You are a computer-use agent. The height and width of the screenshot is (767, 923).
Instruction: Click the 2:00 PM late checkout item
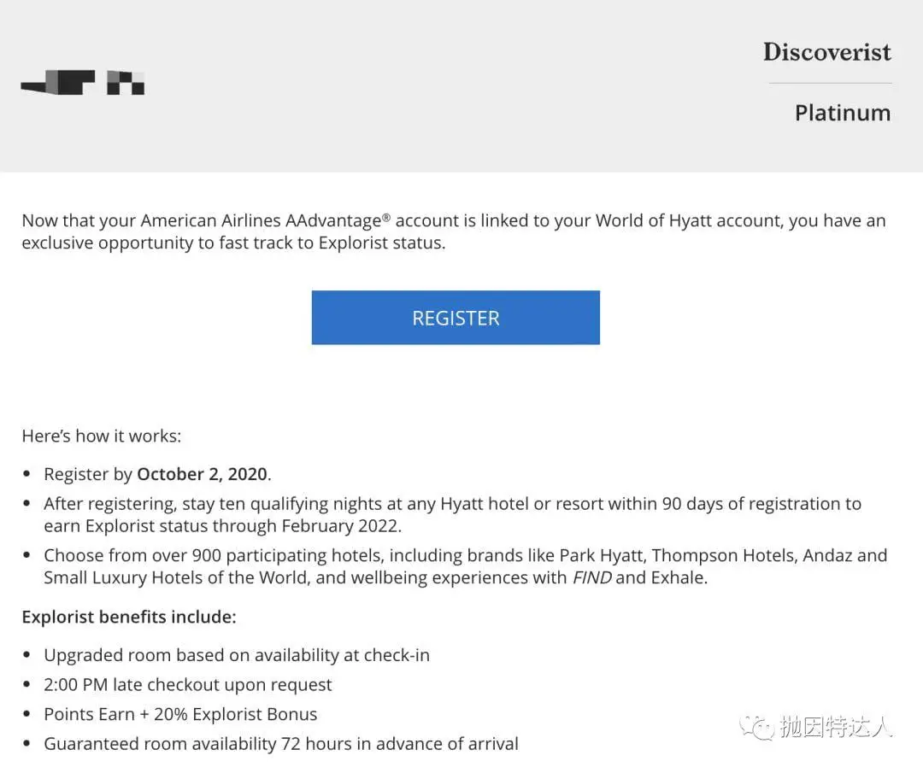tap(188, 685)
